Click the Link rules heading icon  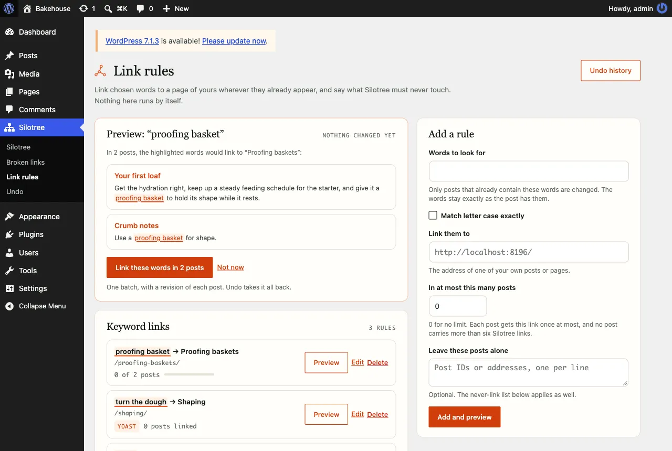[x=100, y=71]
